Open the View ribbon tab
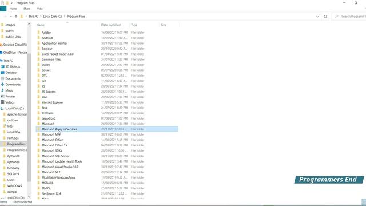The image size is (366, 206). coord(40,9)
